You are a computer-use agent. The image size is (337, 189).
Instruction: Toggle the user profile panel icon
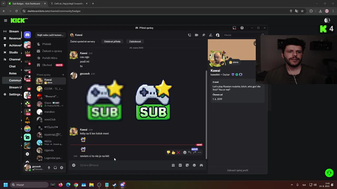pos(218,35)
